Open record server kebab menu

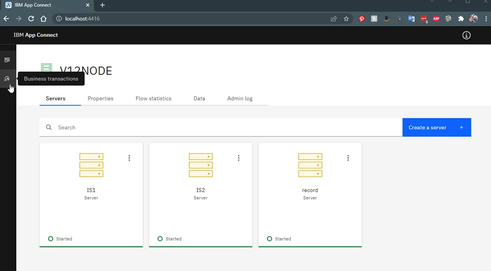point(348,158)
